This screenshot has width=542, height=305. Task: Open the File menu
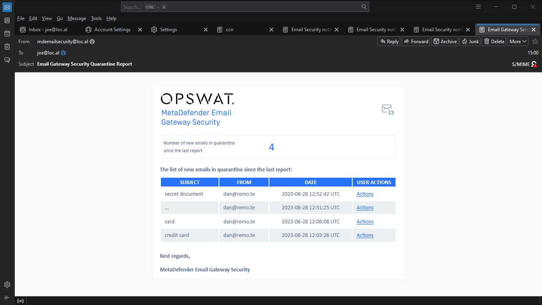tap(21, 18)
